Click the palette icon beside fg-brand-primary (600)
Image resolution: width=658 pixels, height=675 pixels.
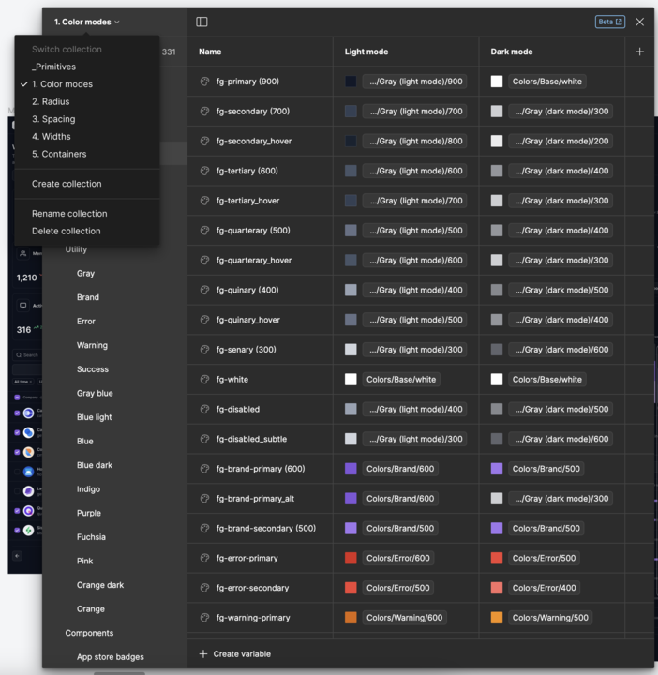[x=205, y=469]
